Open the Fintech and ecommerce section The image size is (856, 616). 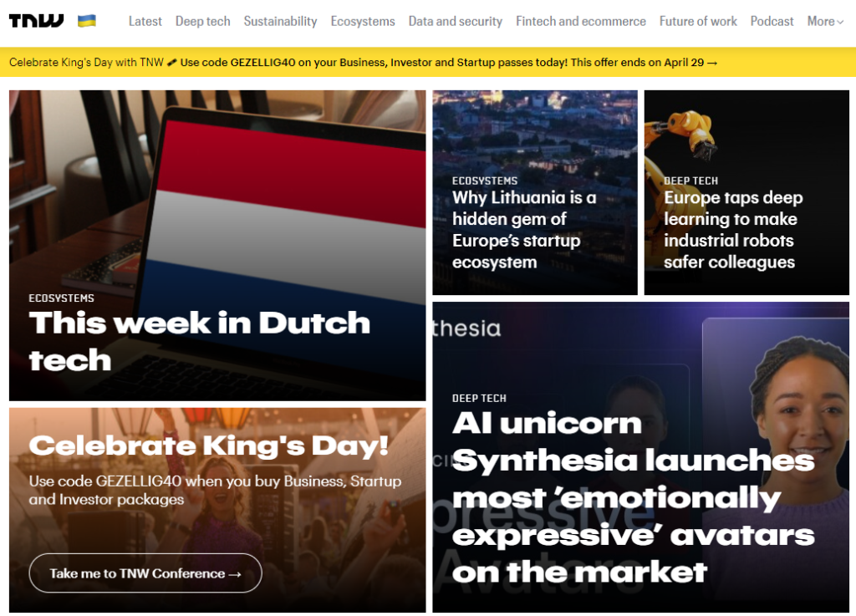(581, 21)
